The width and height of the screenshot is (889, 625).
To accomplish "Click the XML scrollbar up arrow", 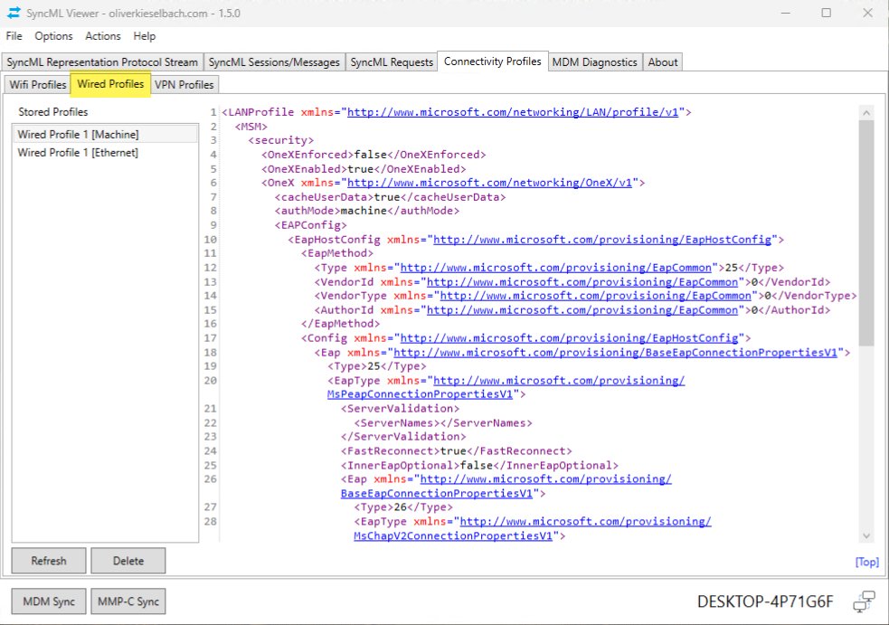I will pos(866,112).
